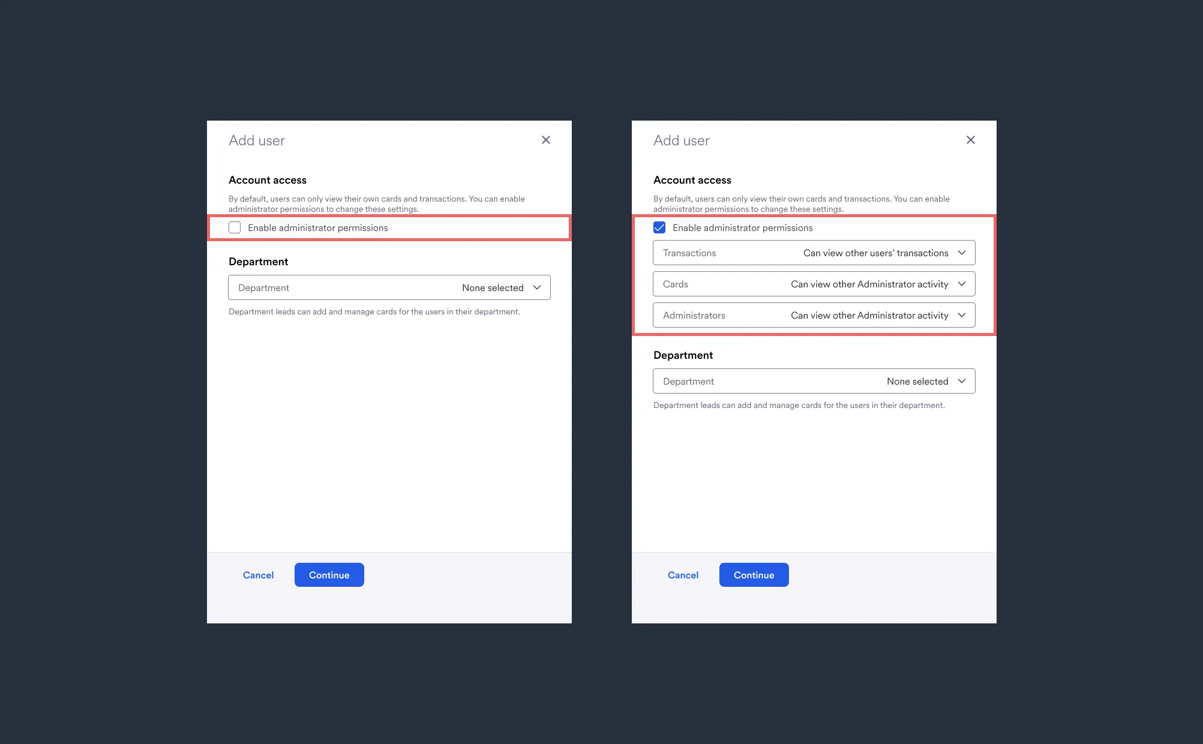Open the Transactions permission dropdown
This screenshot has width=1203, height=744.
(x=813, y=253)
